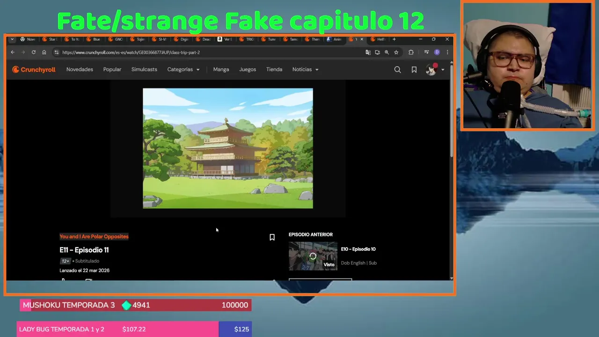This screenshot has width=599, height=337.
Task: Switch to the Tojin tab
Action: coord(137,39)
